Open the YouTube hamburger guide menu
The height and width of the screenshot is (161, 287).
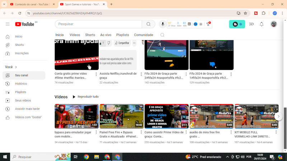click(8, 24)
